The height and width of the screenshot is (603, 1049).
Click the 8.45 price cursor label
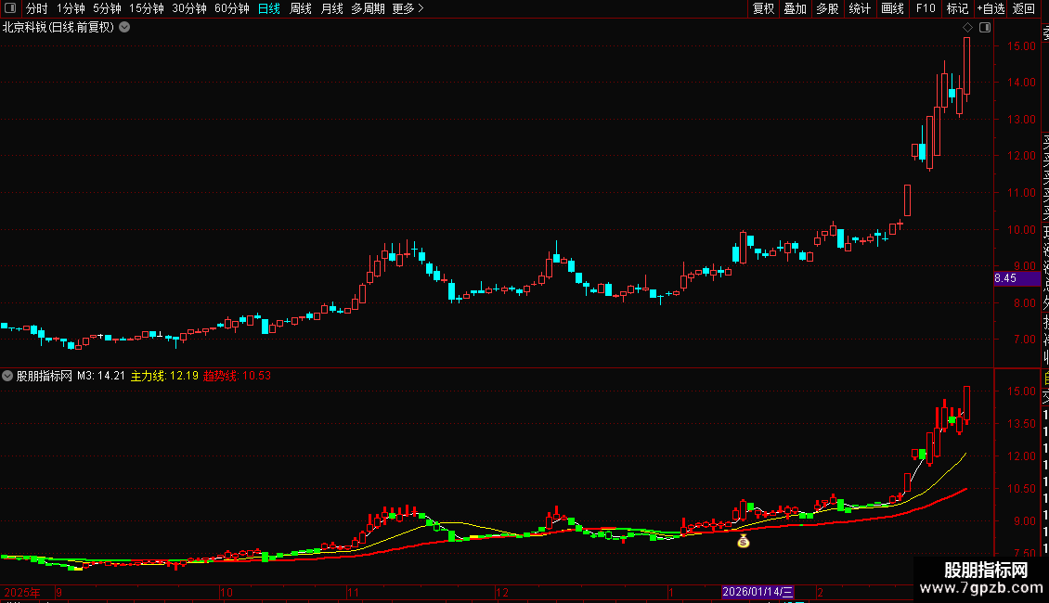pos(1017,278)
